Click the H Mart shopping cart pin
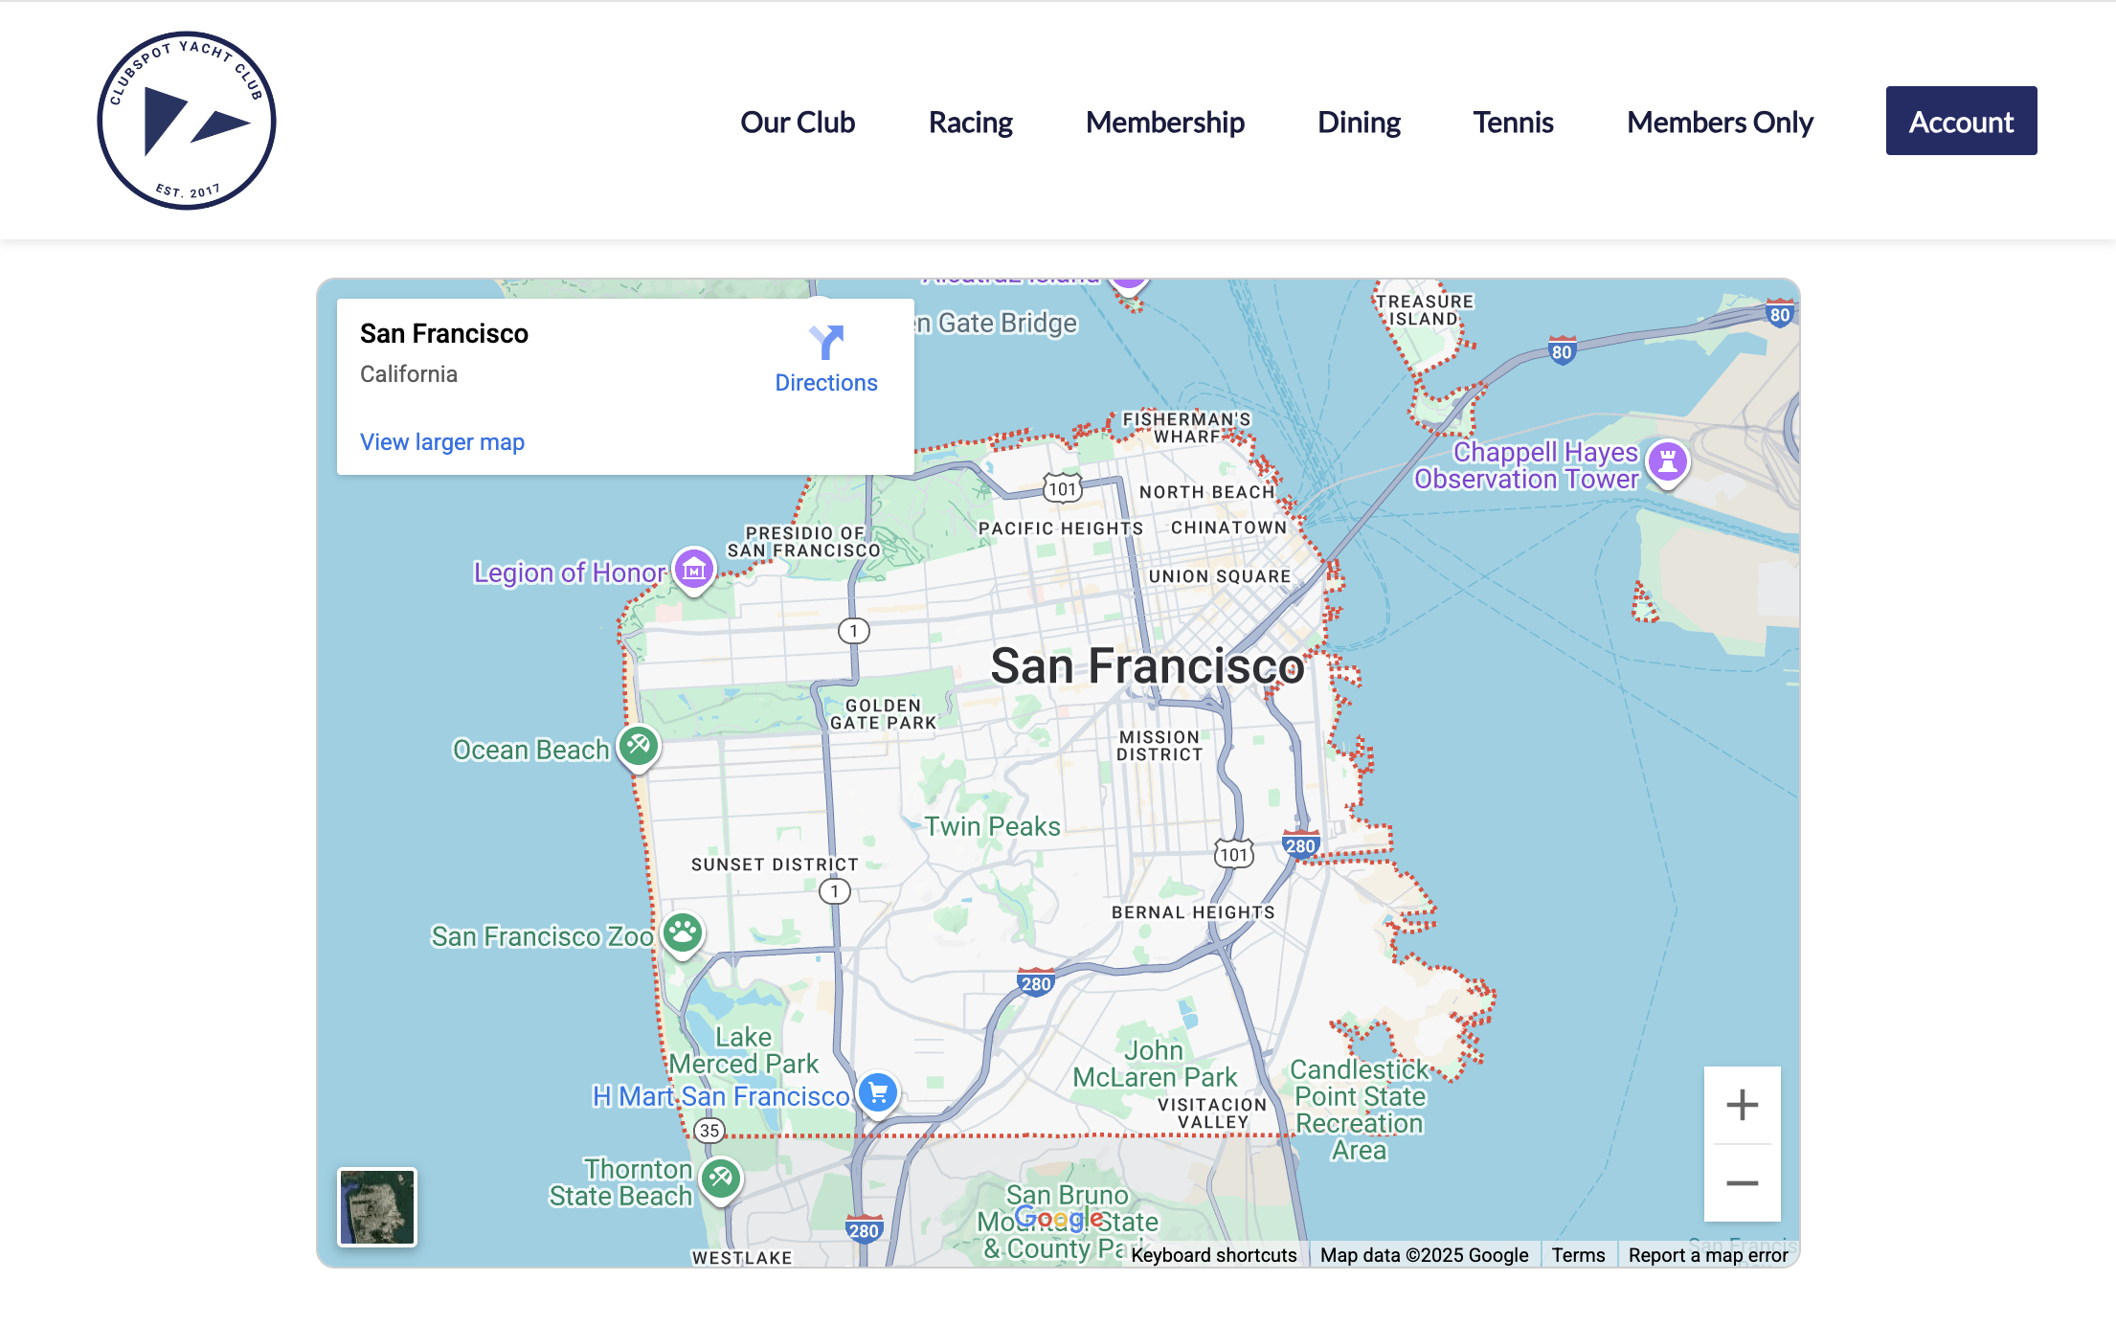 pos(877,1092)
